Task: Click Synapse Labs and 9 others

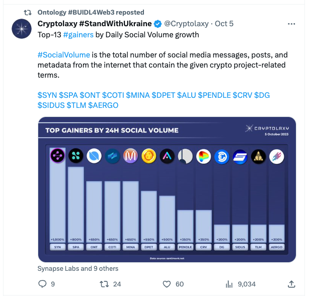Action: click(x=78, y=268)
